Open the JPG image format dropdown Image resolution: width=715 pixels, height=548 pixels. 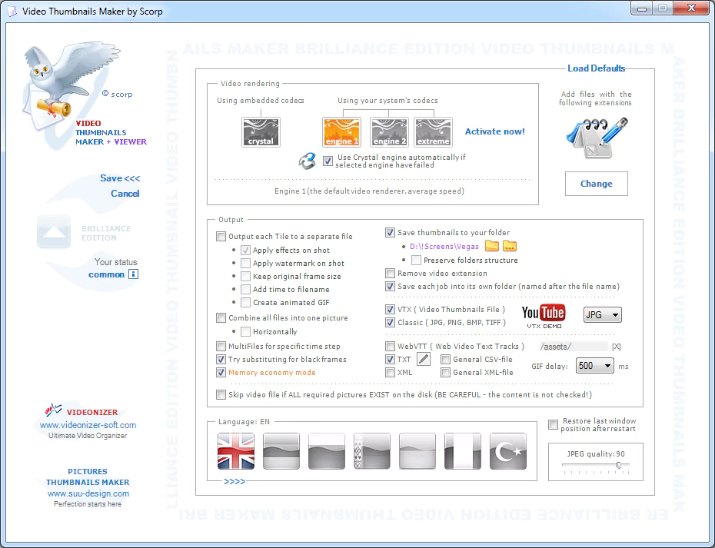coord(603,315)
